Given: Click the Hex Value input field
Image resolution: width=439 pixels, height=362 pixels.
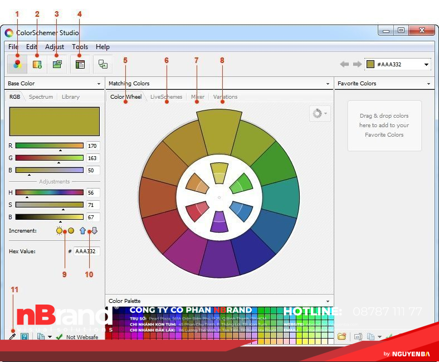Looking at the screenshot, I should tap(86, 252).
